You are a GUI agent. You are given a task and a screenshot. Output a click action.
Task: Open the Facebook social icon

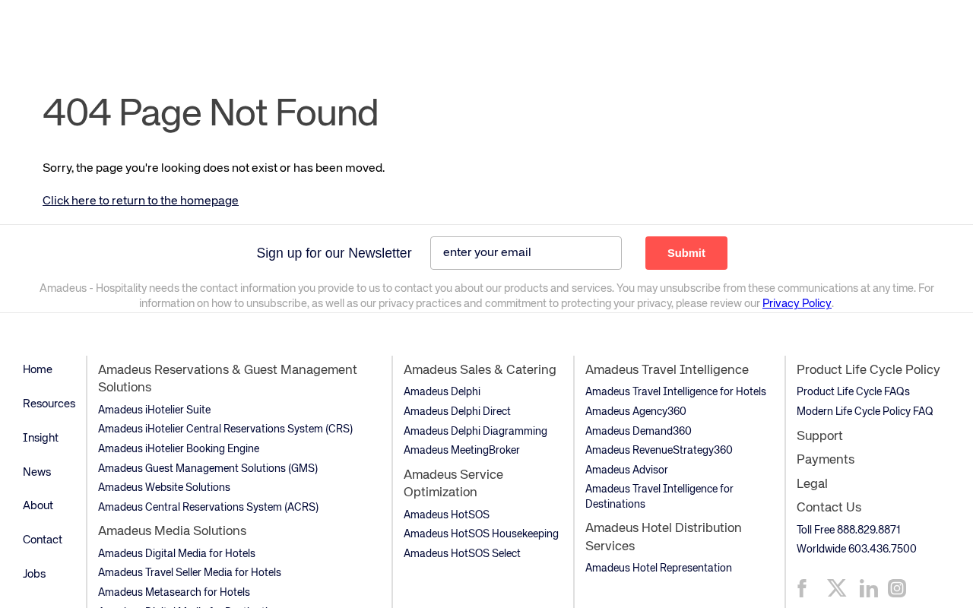coord(801,588)
